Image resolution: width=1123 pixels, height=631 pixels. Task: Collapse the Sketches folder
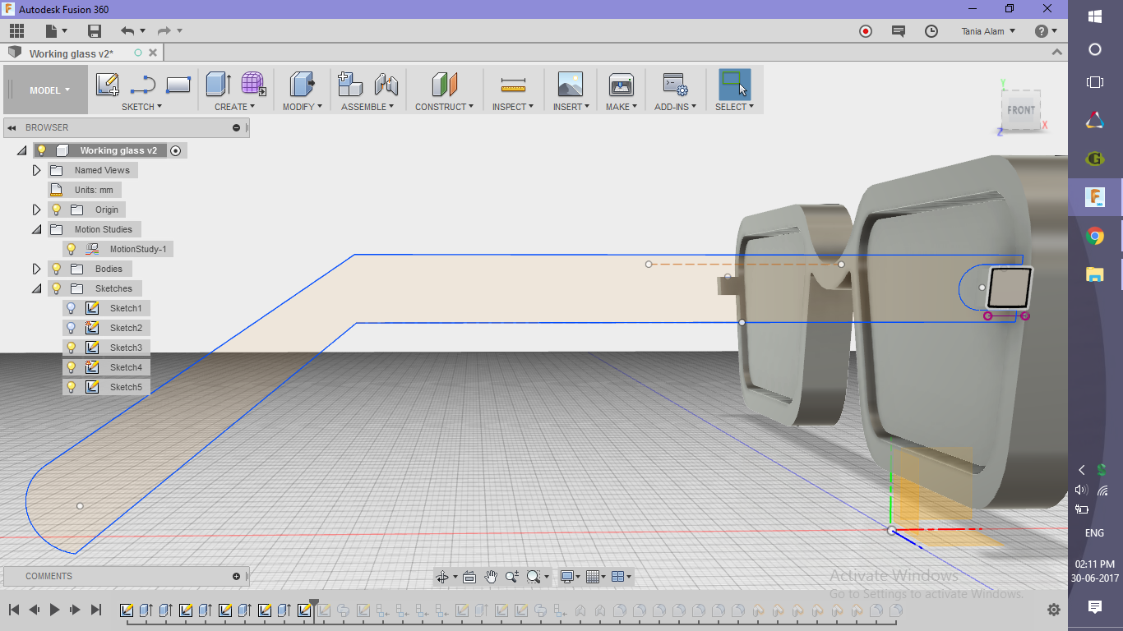point(36,288)
